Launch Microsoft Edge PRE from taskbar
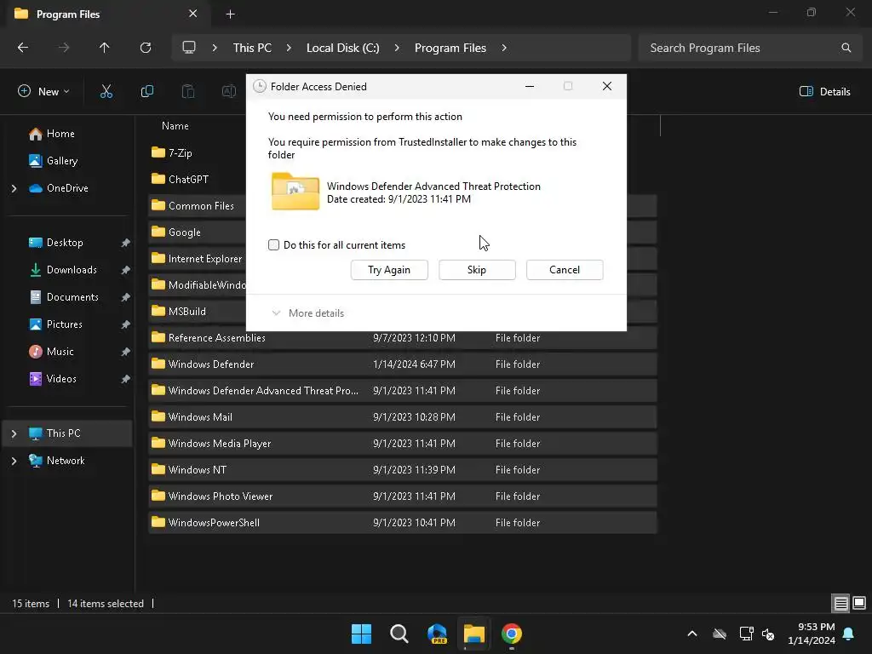 point(437,634)
